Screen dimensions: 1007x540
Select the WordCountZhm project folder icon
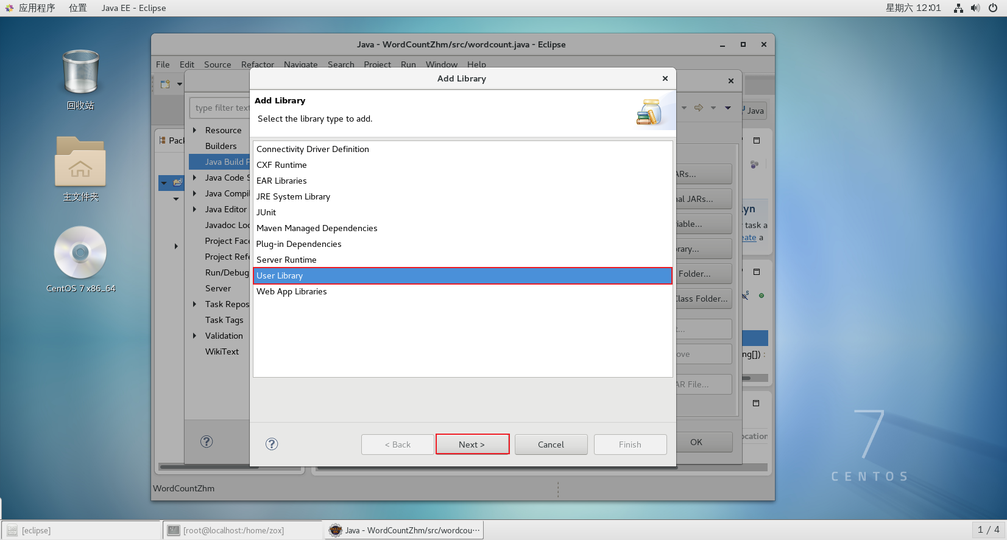click(178, 182)
